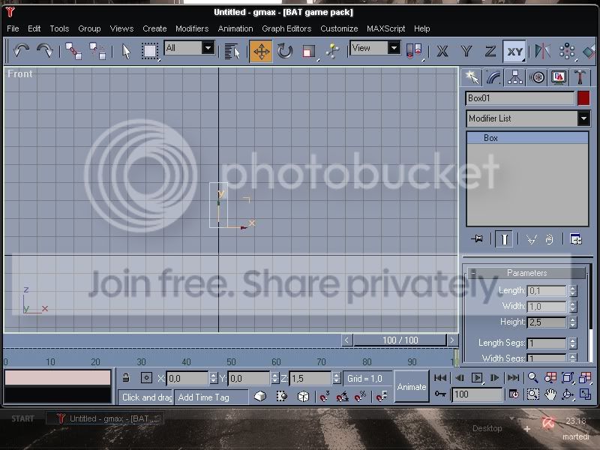Screen dimensions: 600x450
Task: Switch to the Utilities hammer tab
Action: click(579, 77)
